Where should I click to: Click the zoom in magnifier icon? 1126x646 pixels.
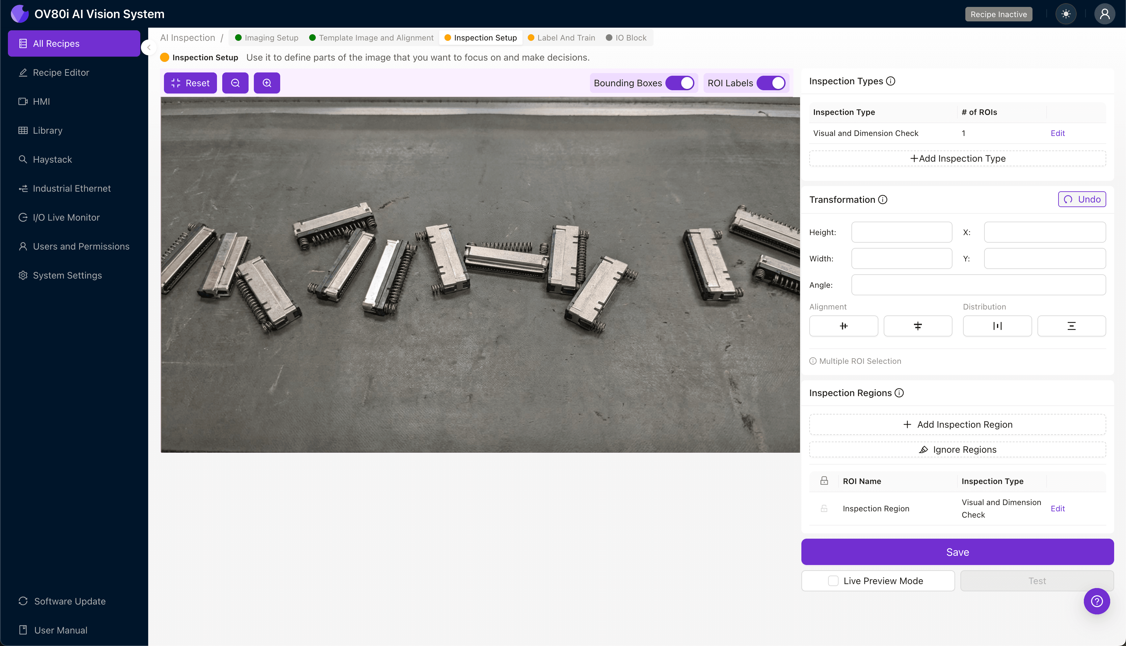[267, 83]
